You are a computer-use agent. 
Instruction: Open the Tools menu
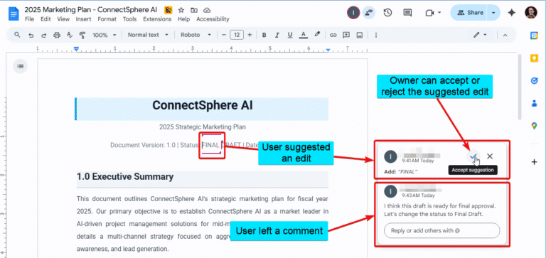[129, 19]
